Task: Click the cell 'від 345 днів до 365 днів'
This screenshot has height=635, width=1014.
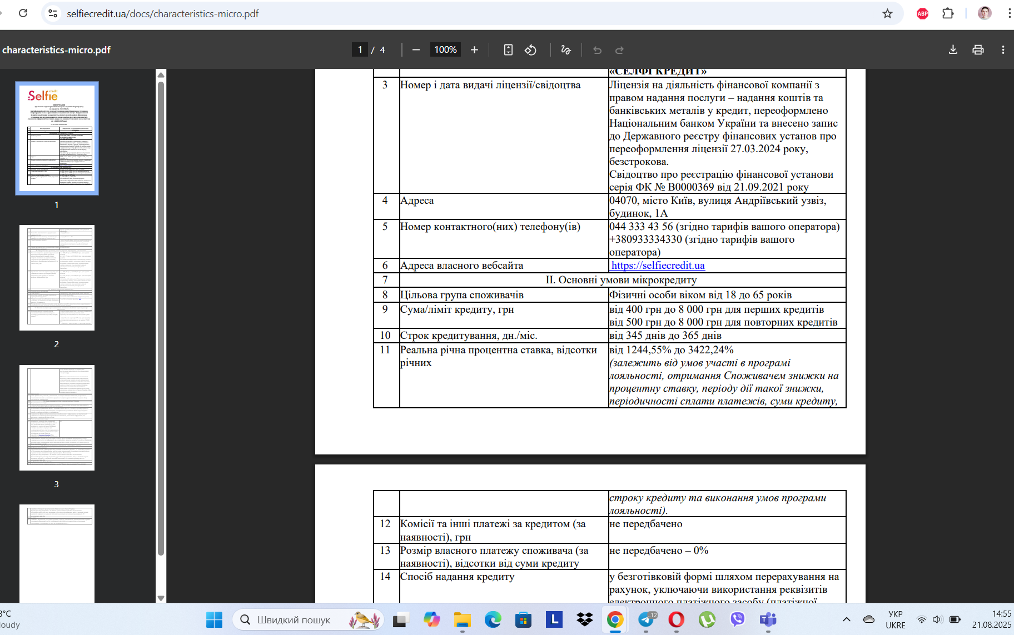Action: pos(727,336)
